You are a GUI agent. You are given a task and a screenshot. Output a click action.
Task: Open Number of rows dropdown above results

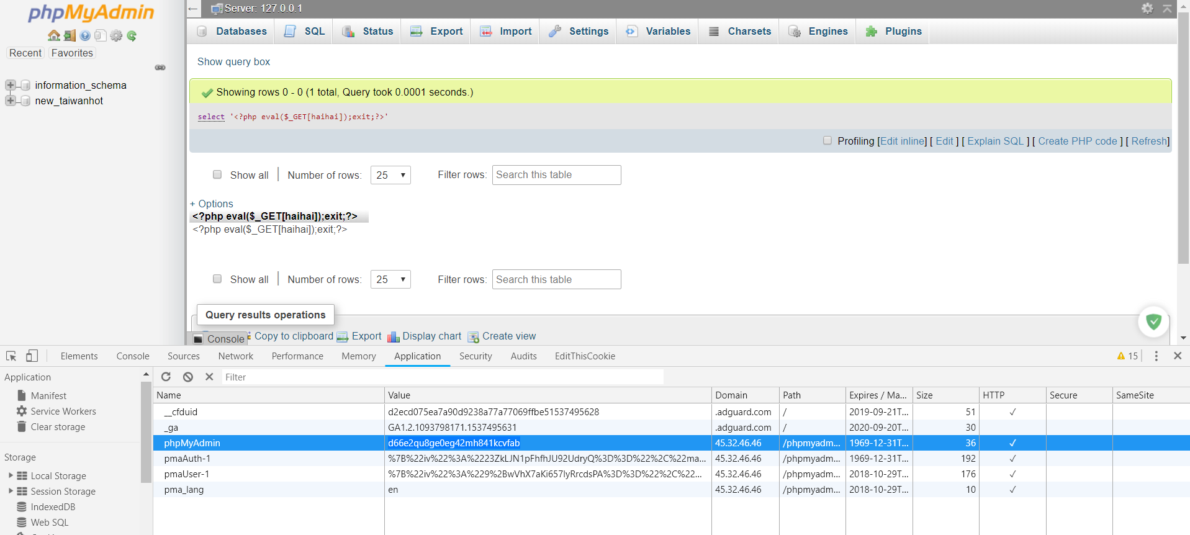pyautogui.click(x=390, y=175)
